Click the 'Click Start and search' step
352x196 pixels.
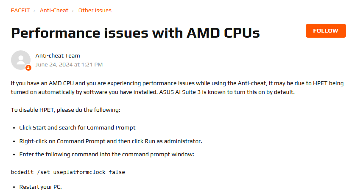pos(77,128)
